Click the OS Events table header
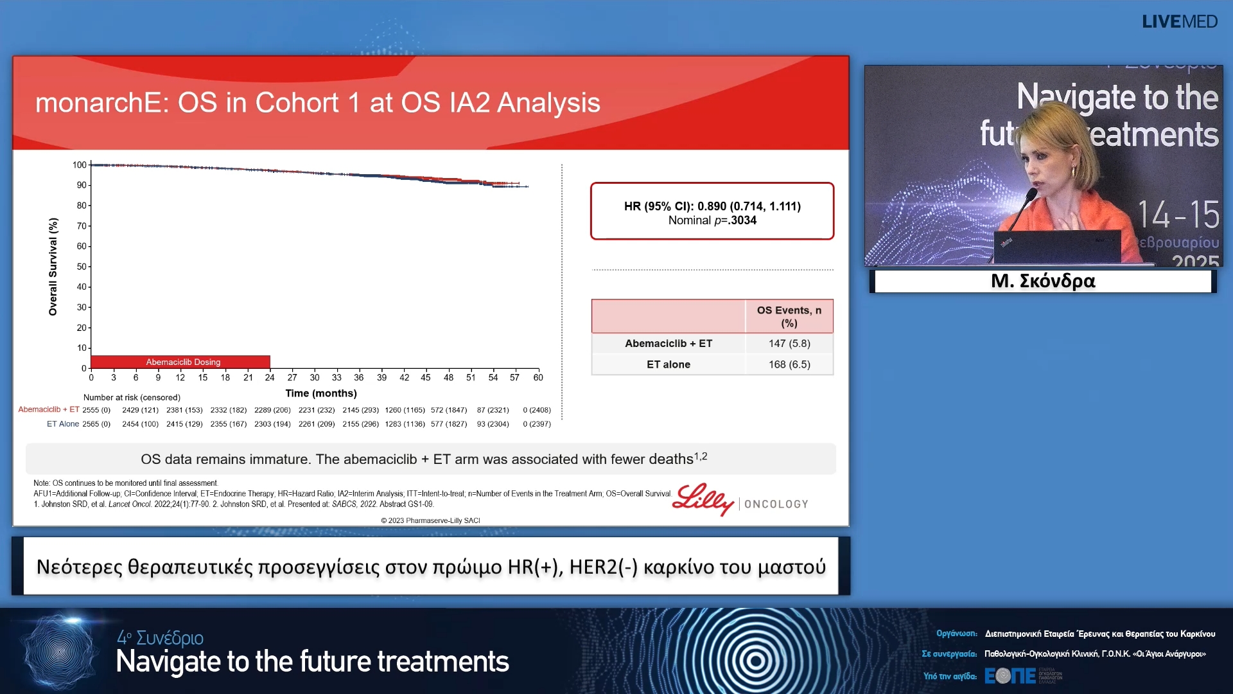1233x694 pixels. 788,316
